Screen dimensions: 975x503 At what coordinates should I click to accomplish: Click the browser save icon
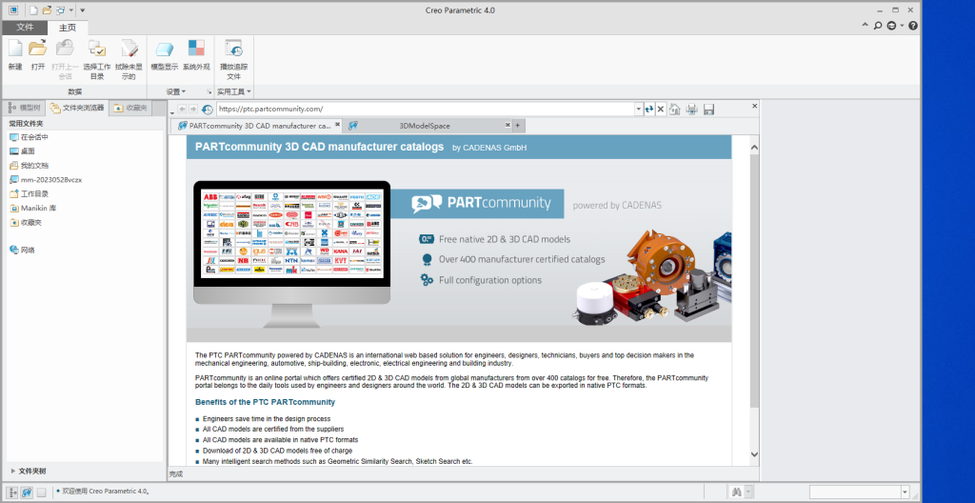[708, 110]
